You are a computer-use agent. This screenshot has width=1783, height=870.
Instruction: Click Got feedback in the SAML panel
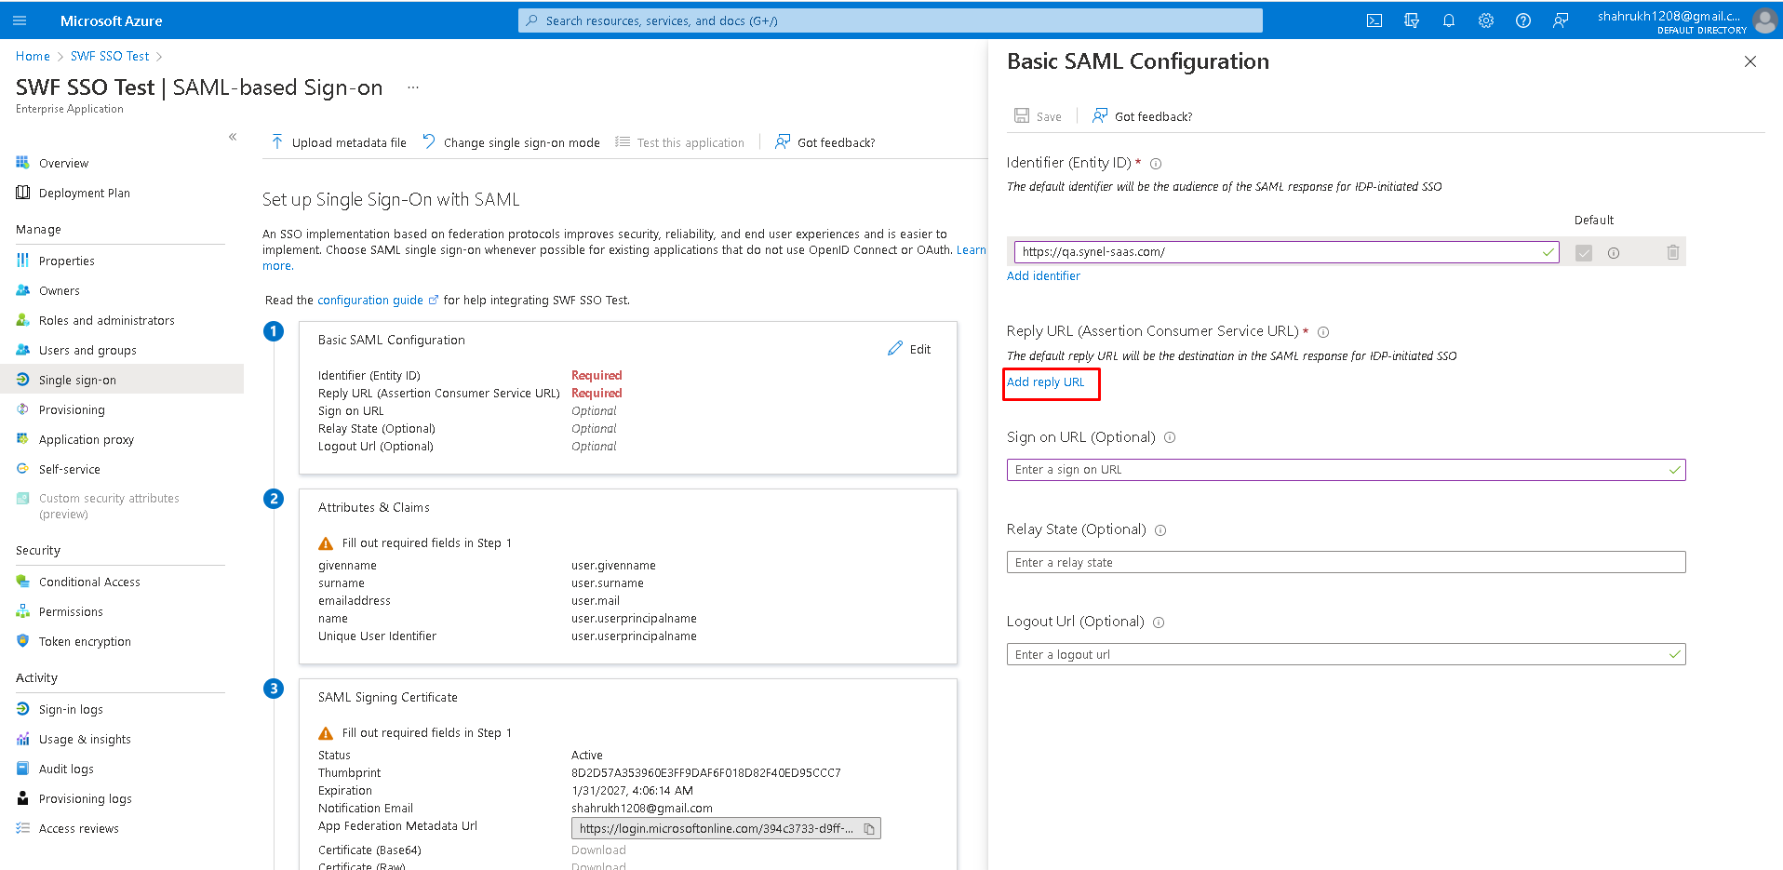(1142, 116)
